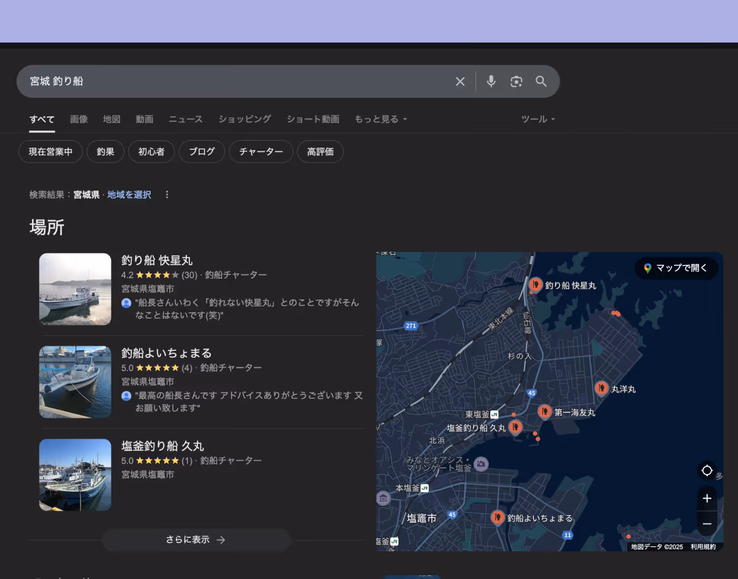Open the three-dot menu beside 地域を選択
Viewport: 738px width, 579px height.
167,194
